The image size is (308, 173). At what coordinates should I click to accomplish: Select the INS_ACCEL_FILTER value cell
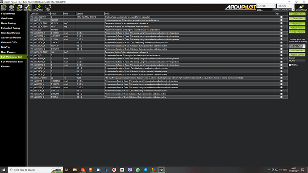[x=57, y=78]
